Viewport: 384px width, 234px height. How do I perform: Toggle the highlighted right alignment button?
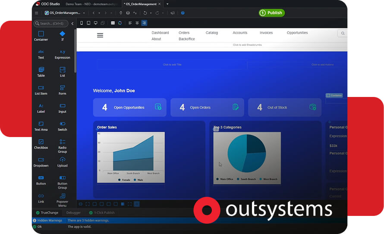tap(144, 23)
